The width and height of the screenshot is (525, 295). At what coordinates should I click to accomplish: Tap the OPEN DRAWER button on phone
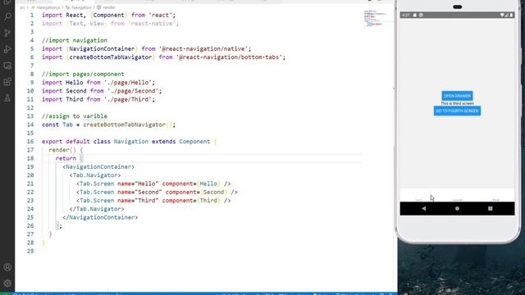(x=457, y=96)
